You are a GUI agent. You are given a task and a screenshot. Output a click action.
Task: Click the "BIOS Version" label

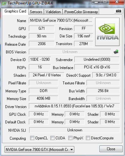pos(16,52)
